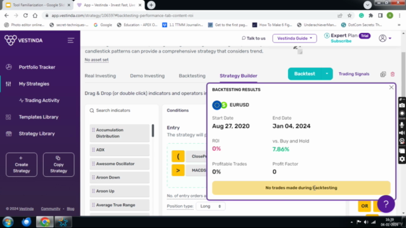The height and width of the screenshot is (228, 406).
Task: Close the Backtesting Results popup
Action: point(391,87)
